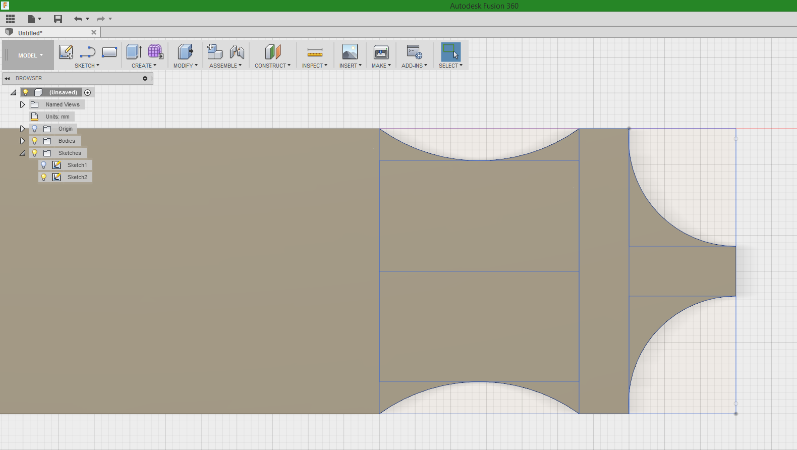Screen dimensions: 797x450
Task: Toggle Origin folder visibility bulb
Action: [35, 129]
